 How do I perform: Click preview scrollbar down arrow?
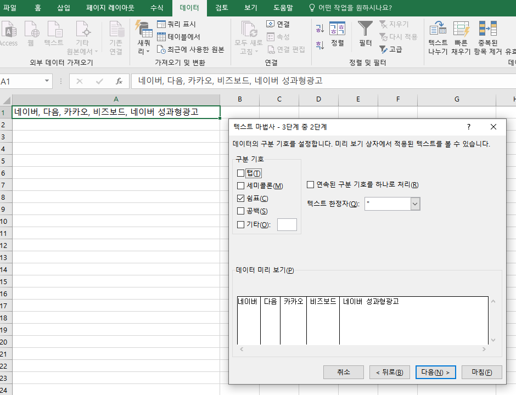tap(493, 340)
